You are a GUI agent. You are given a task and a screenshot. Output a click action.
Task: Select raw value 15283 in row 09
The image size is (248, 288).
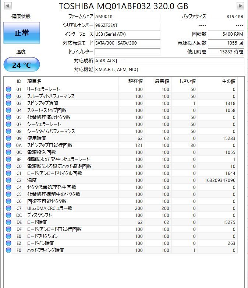click(x=229, y=138)
